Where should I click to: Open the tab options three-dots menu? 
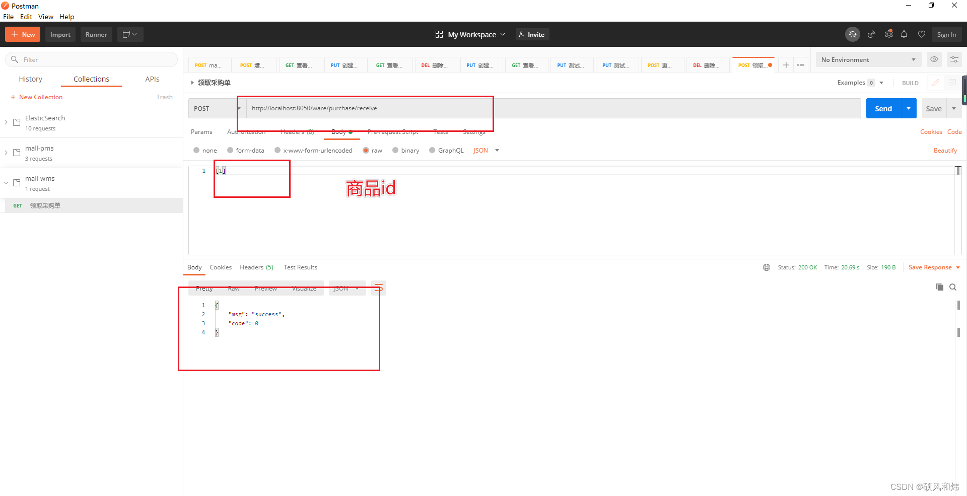(801, 65)
